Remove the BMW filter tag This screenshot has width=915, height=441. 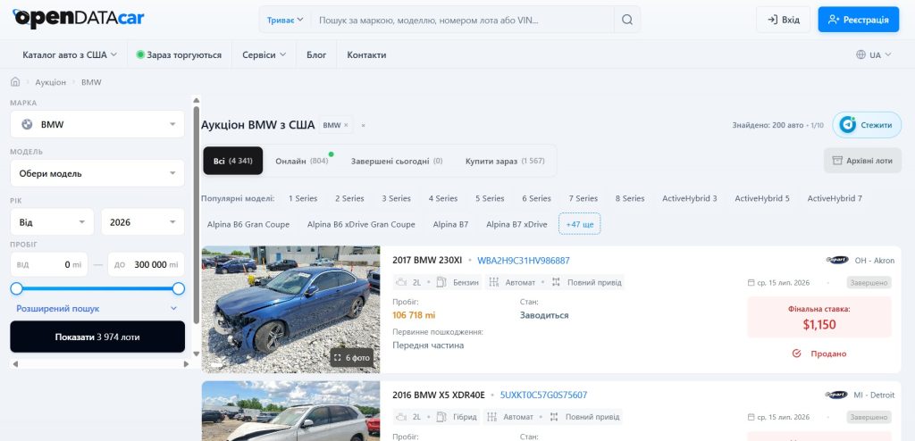[346, 125]
